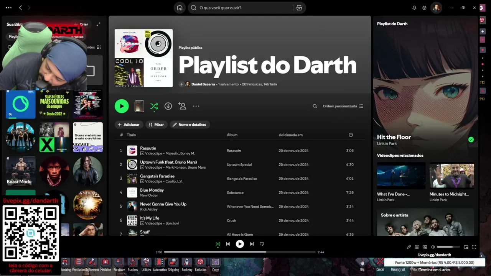Screen dimensions: 491x276
Task: Select Never Gonna Give You Up track
Action: pos(163,204)
